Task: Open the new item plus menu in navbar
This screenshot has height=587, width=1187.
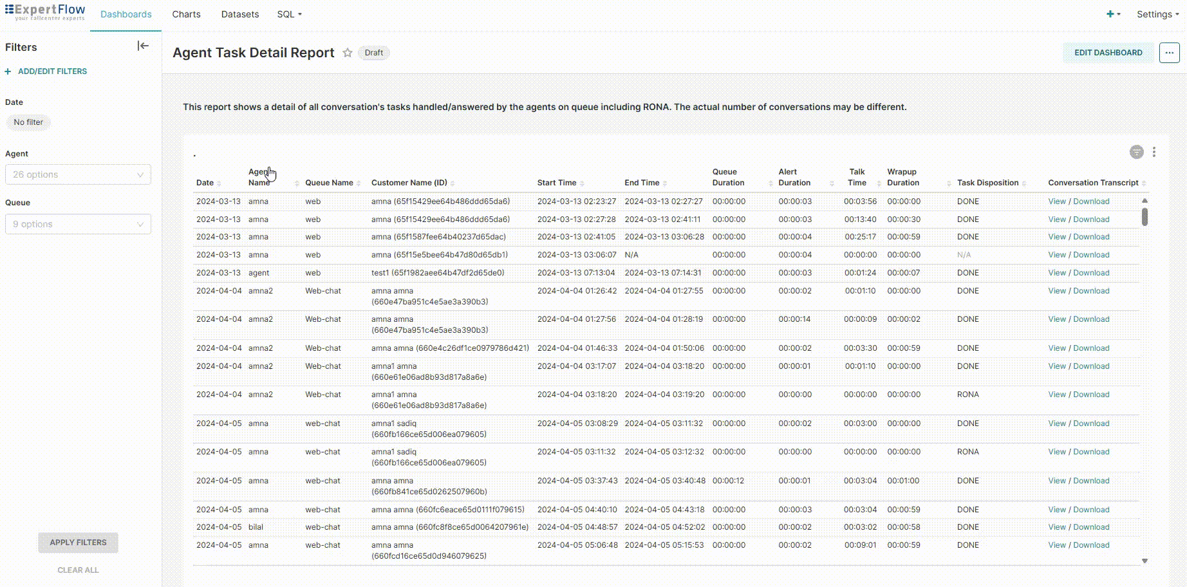Action: pyautogui.click(x=1112, y=13)
